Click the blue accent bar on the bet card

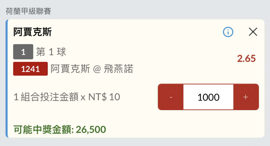coord(7,78)
